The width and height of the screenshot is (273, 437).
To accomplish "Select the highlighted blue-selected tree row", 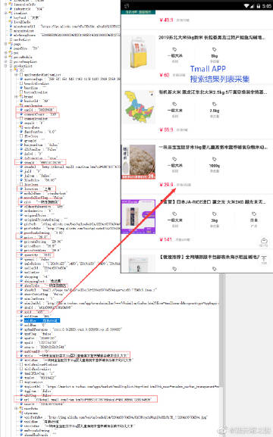I will (x=42, y=320).
